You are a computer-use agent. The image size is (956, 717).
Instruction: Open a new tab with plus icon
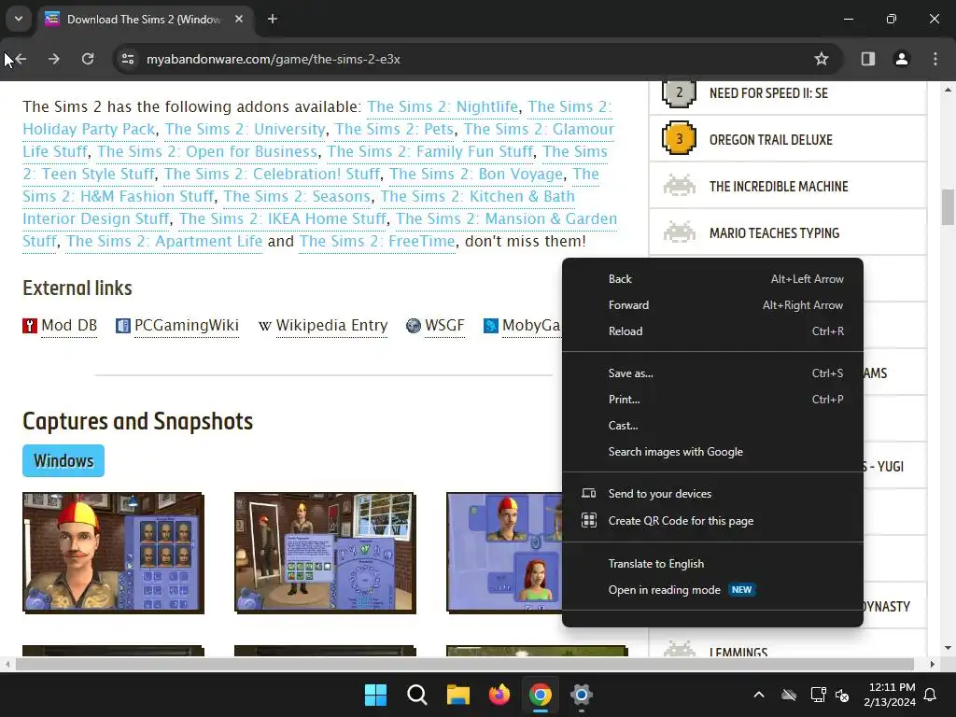(x=273, y=19)
